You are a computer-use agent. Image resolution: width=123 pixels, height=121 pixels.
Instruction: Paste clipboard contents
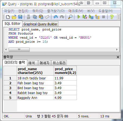pos(41,17)
